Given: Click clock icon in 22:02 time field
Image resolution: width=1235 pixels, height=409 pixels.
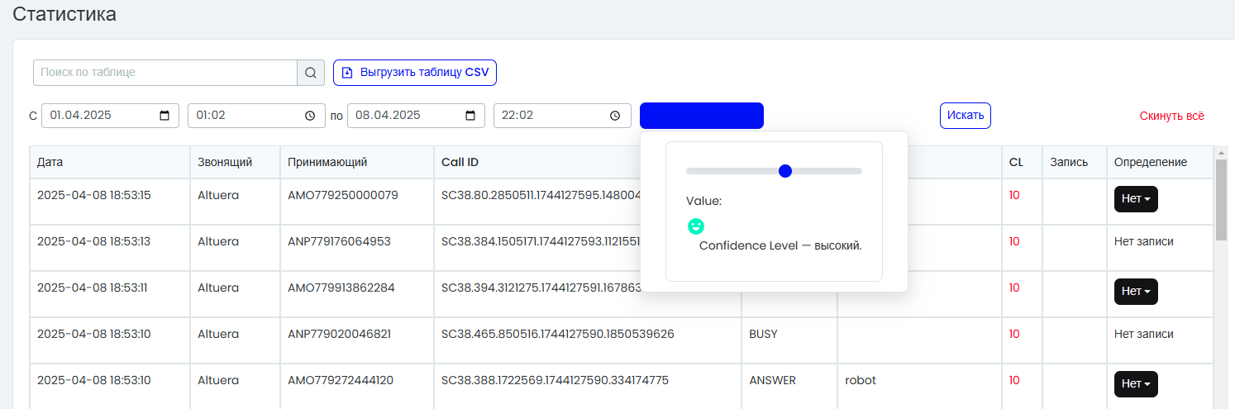Looking at the screenshot, I should click(615, 116).
